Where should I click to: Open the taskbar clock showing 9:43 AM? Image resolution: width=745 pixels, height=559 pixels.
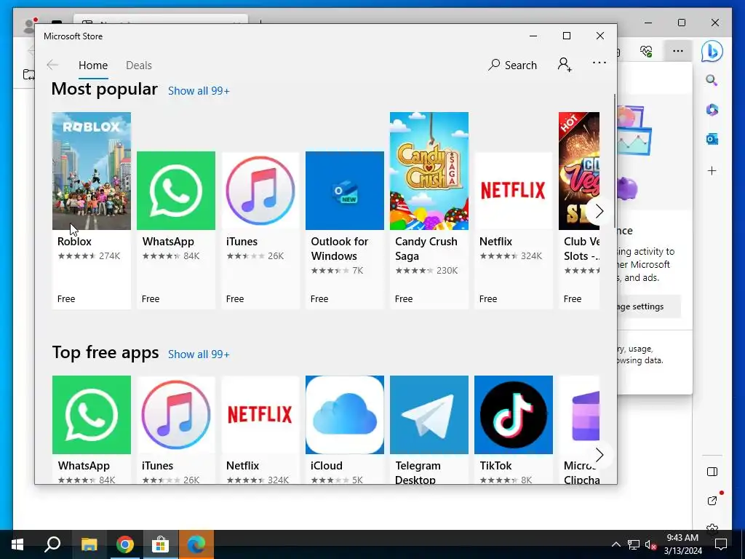pyautogui.click(x=682, y=544)
